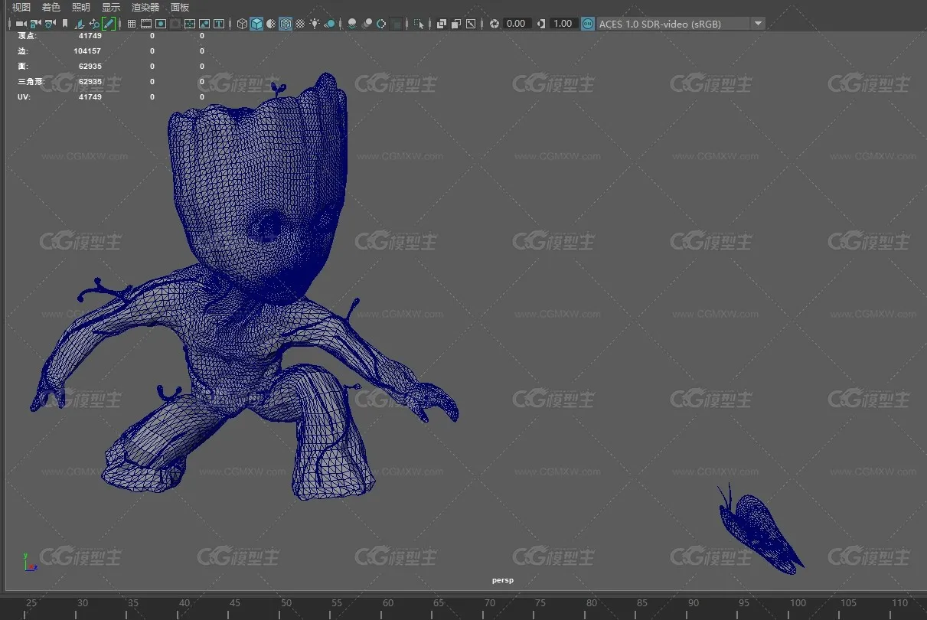The image size is (927, 620).
Task: Click the Multisample Anti-aliasing icon
Action: pos(381,24)
